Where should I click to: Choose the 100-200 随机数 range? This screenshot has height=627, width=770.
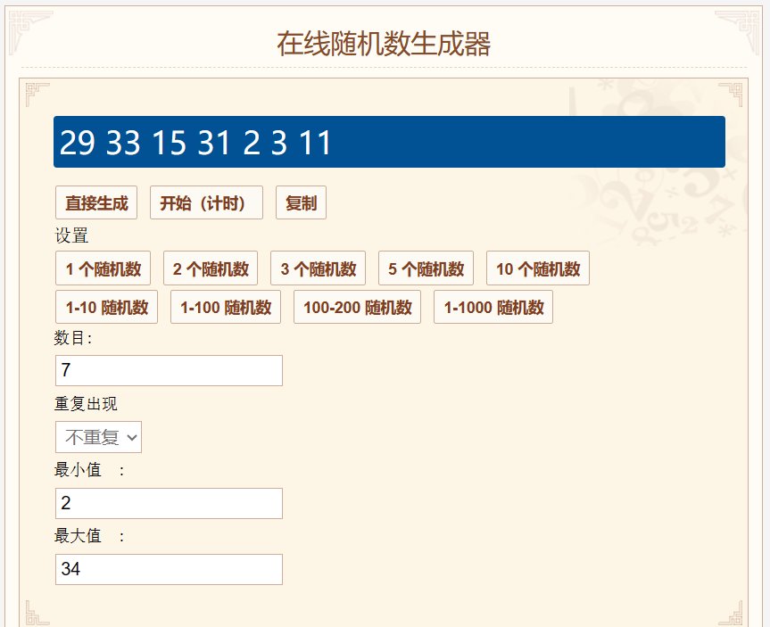click(358, 307)
